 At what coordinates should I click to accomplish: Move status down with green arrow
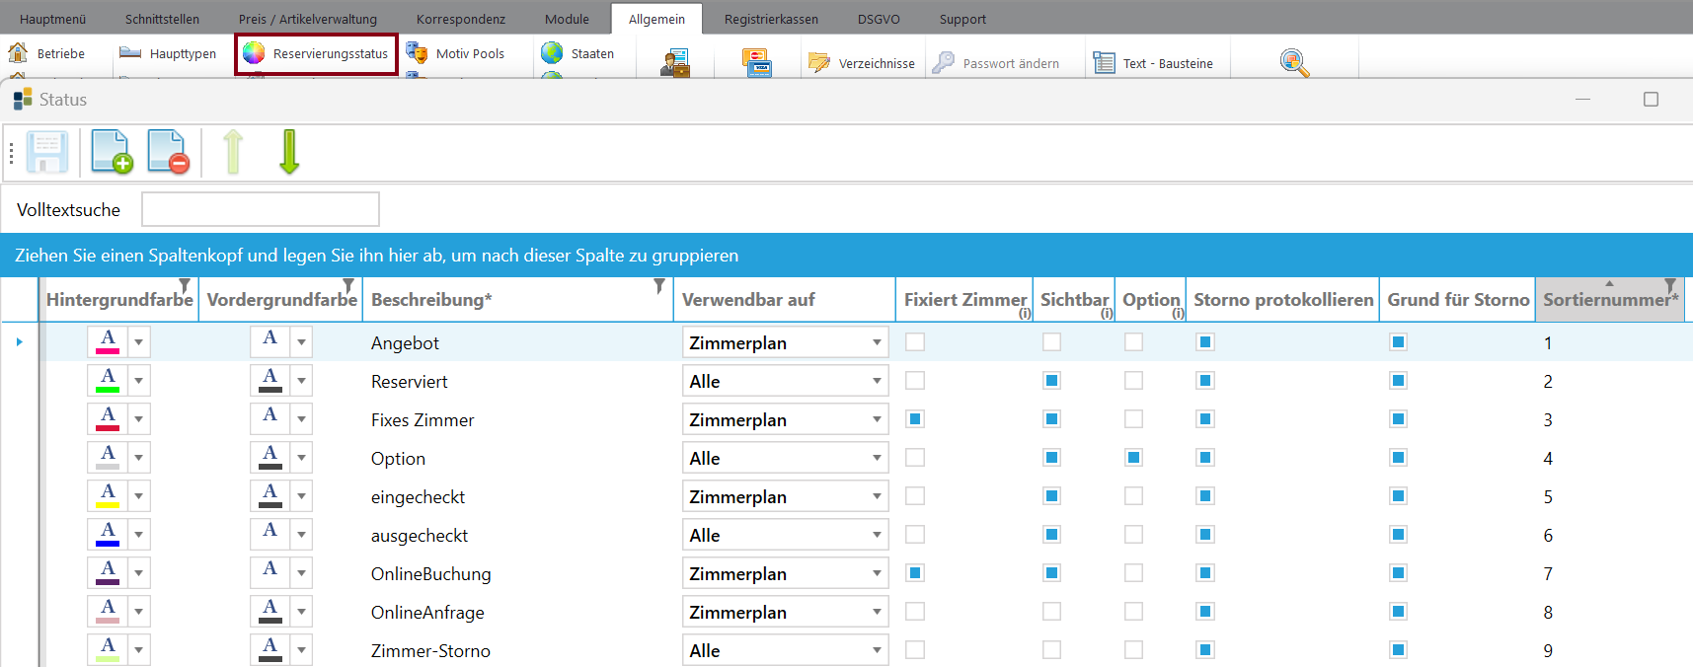(289, 152)
